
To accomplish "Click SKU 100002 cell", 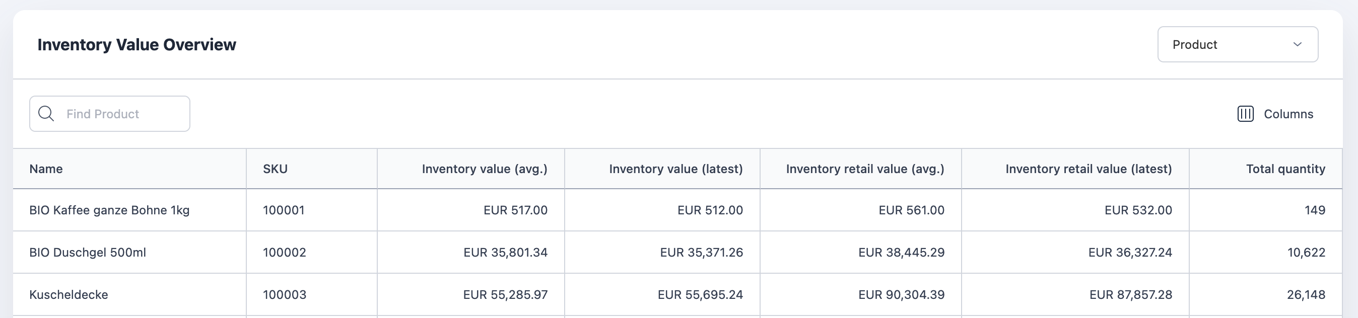I will coord(284,252).
